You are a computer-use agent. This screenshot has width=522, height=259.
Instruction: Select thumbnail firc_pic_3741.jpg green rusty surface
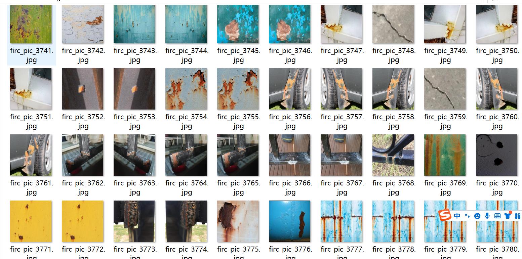(31, 24)
